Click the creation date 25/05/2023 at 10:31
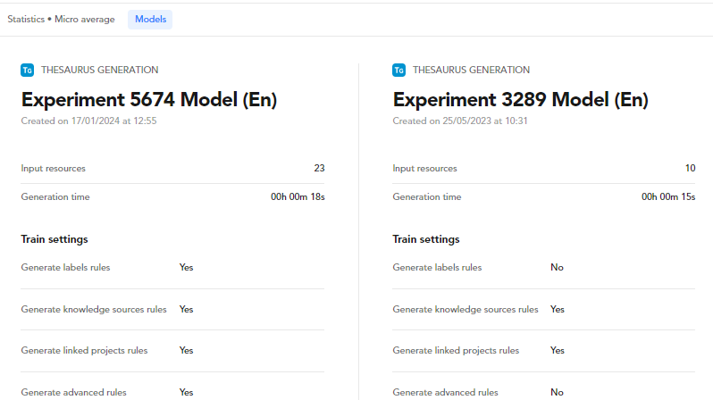Viewport: 713px width, 400px height. click(459, 121)
